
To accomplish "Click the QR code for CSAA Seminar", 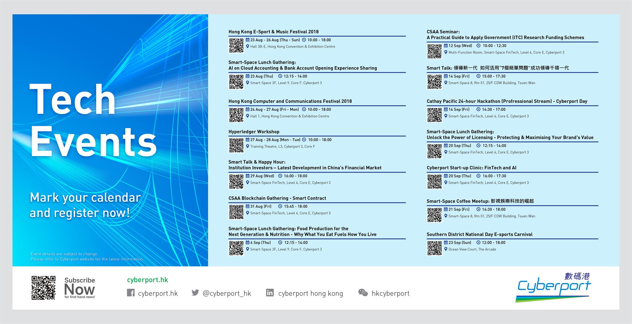I will (434, 51).
